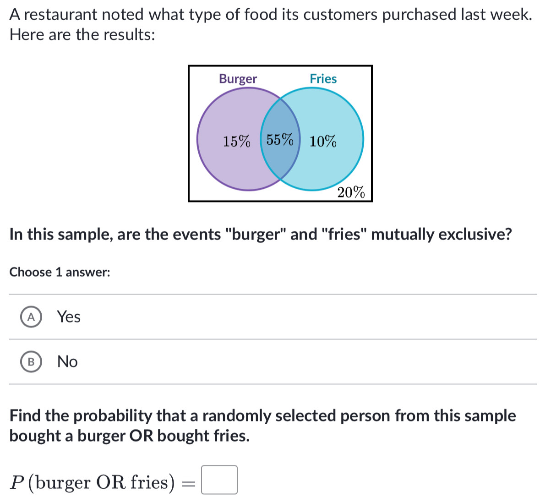Screen dimensions: 540x497
Task: Click the "Here are the results:" line
Action: coord(82,34)
